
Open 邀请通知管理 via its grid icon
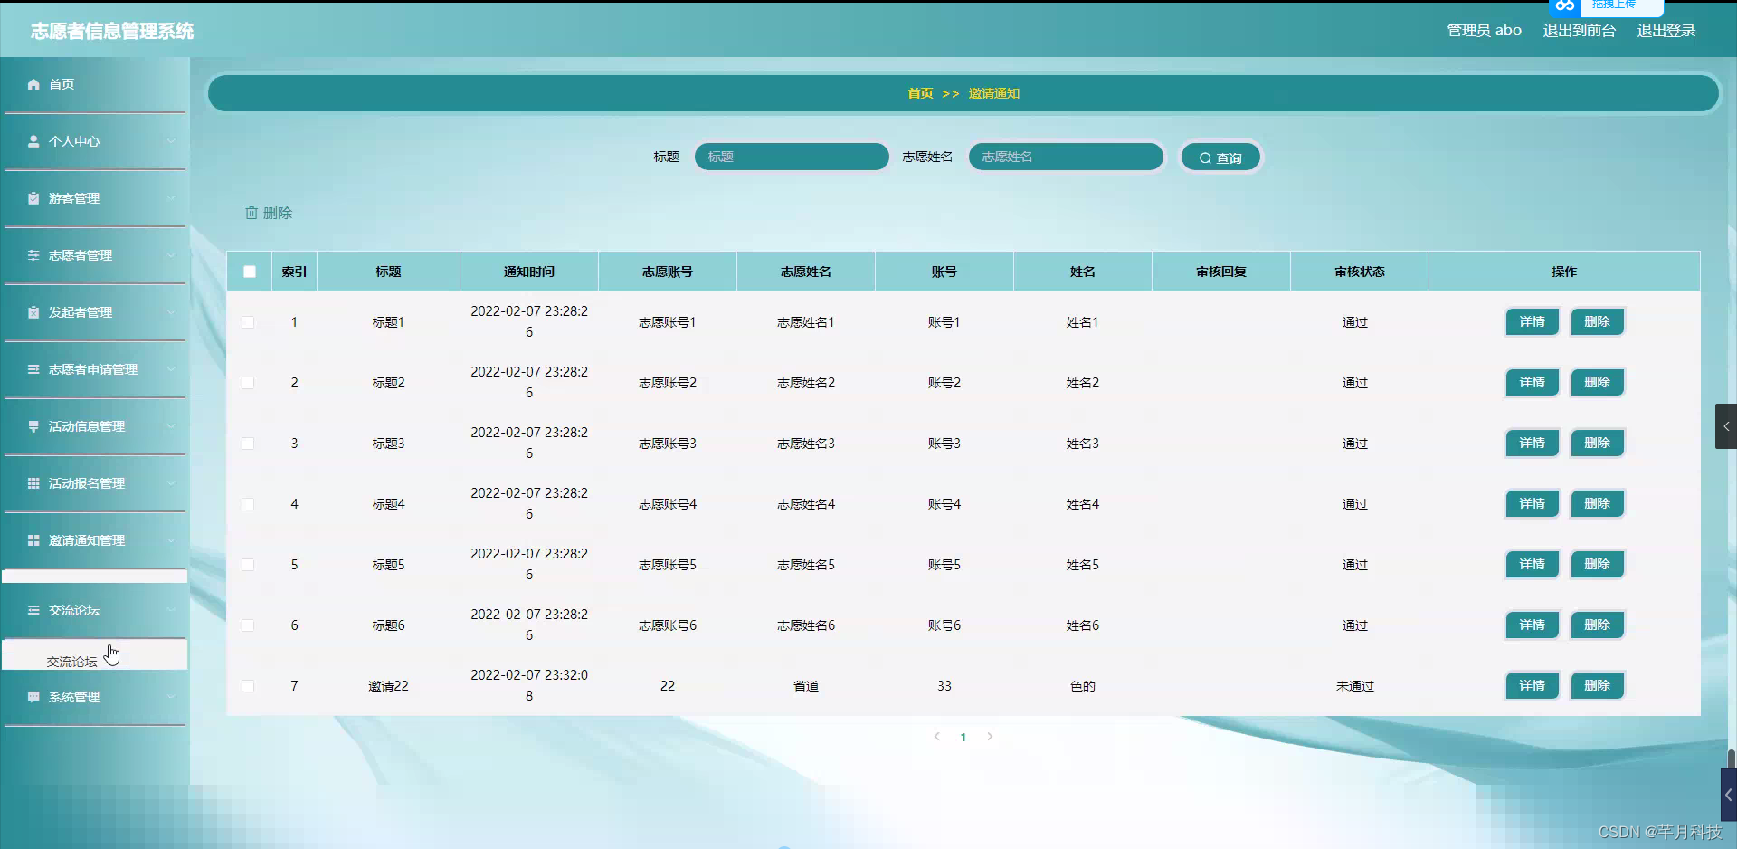click(x=33, y=539)
